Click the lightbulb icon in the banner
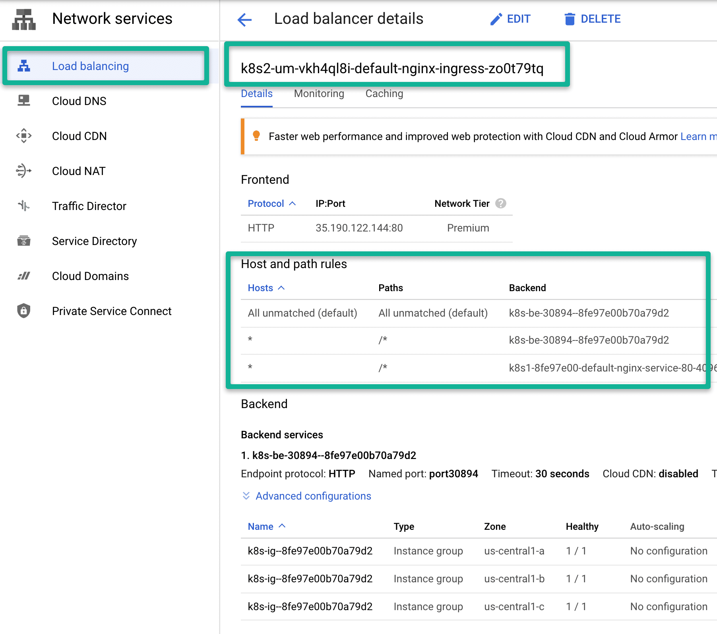 click(x=257, y=136)
